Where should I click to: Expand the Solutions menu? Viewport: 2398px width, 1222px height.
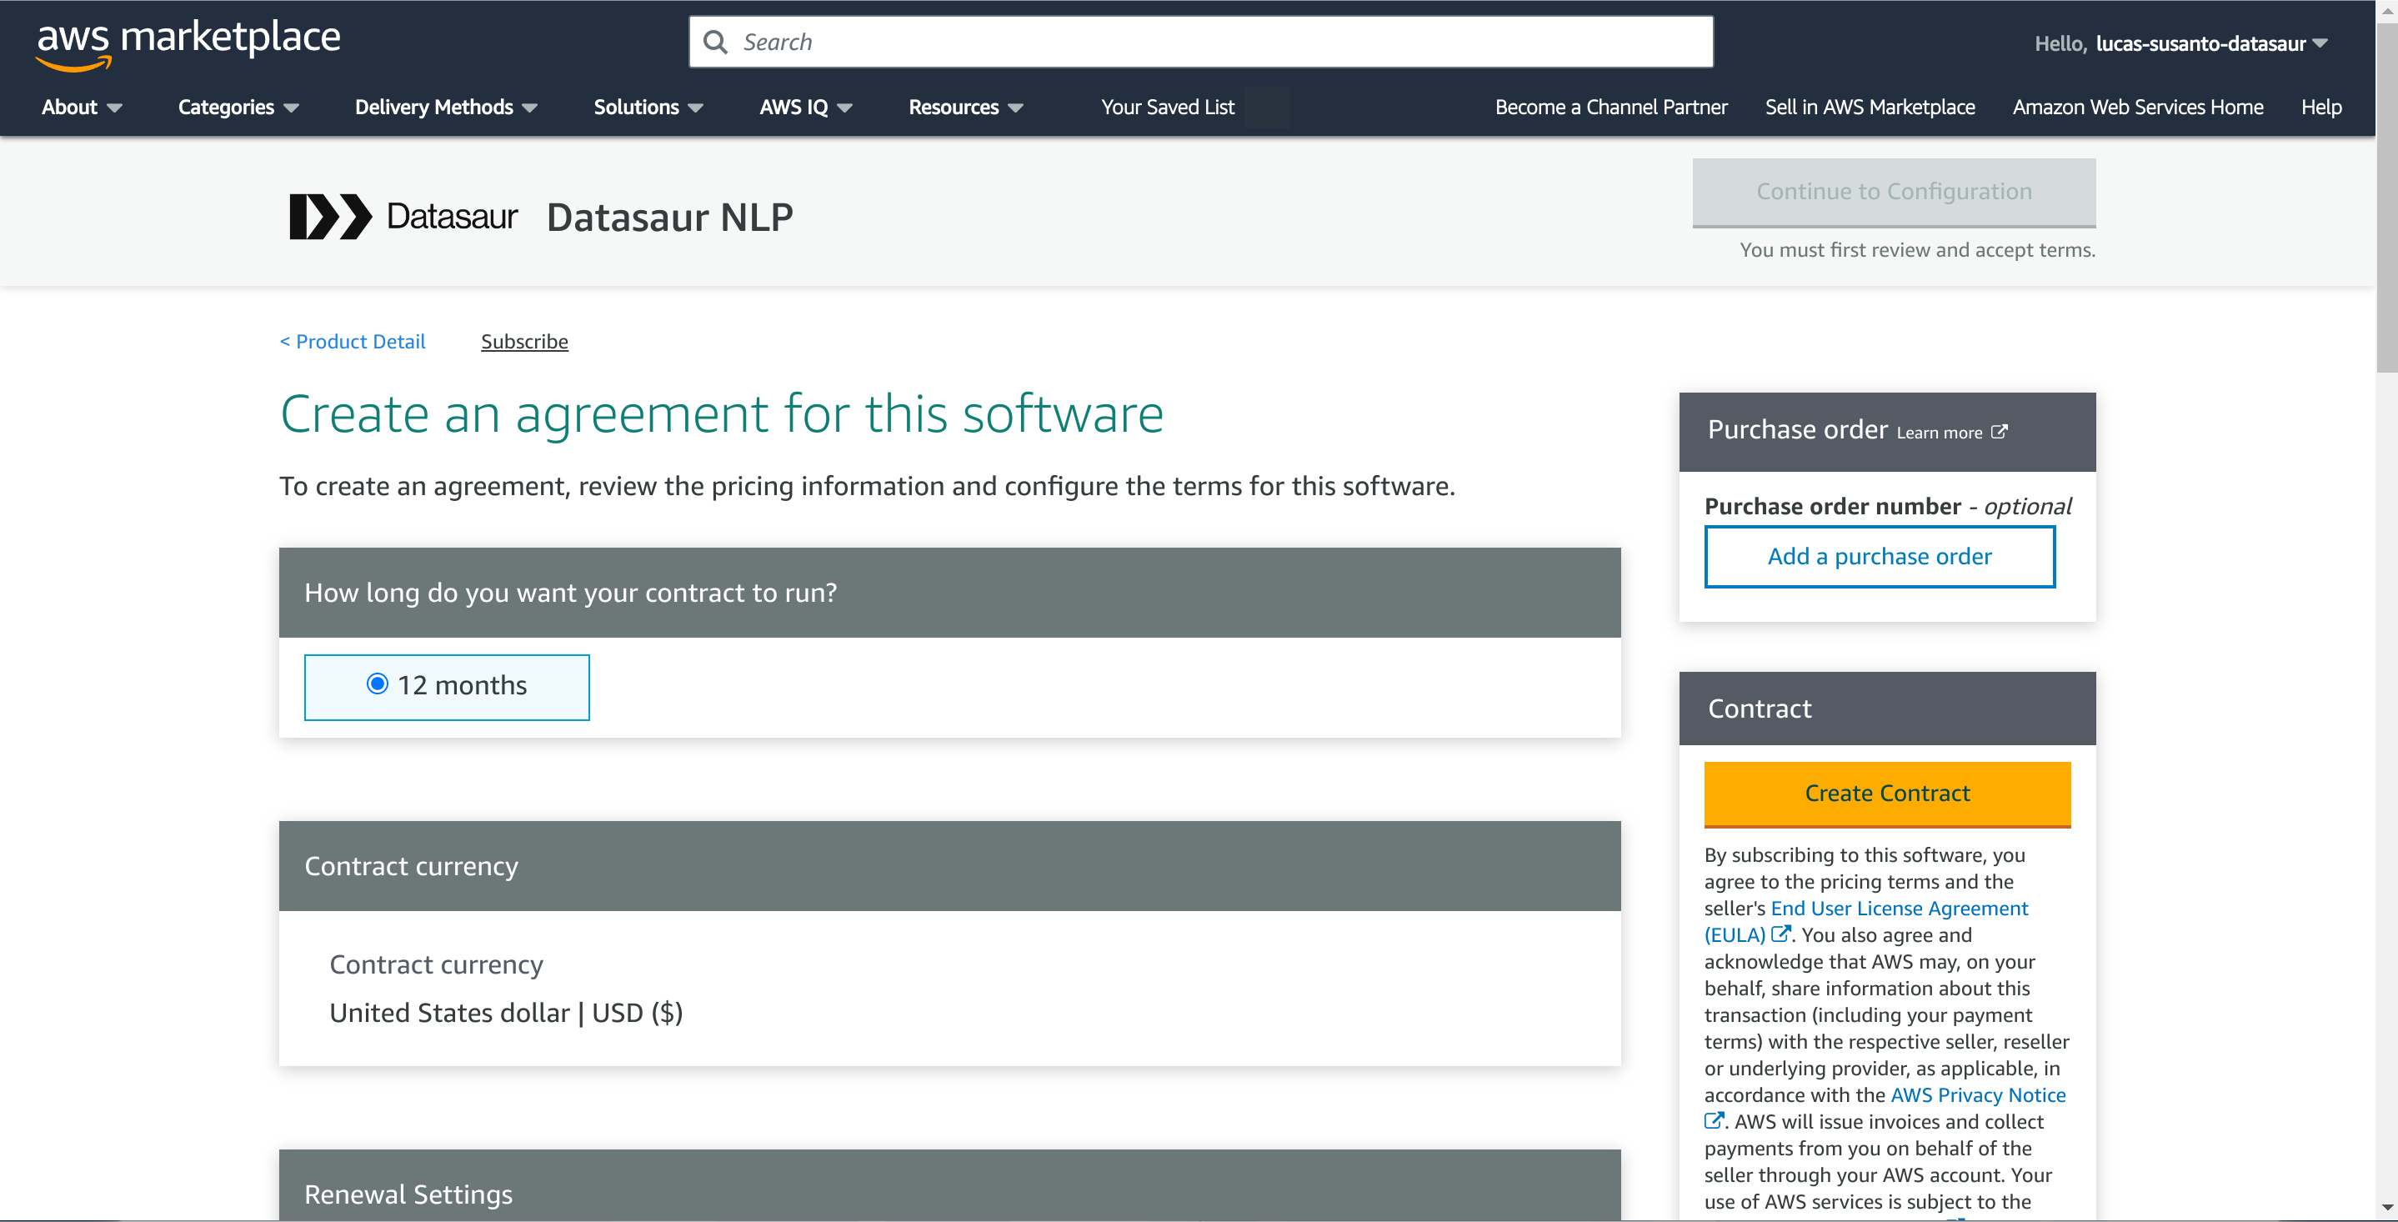click(648, 107)
